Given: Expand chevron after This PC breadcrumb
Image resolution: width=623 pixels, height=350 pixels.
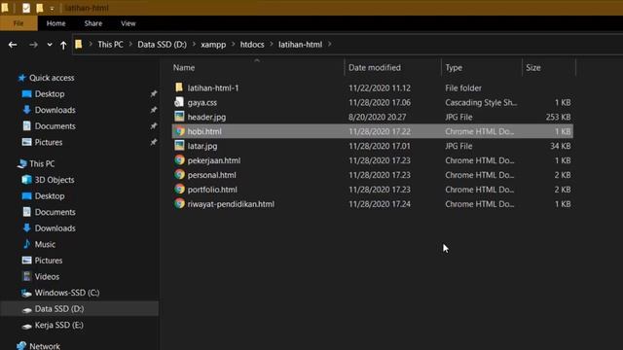Looking at the screenshot, I should 130,45.
